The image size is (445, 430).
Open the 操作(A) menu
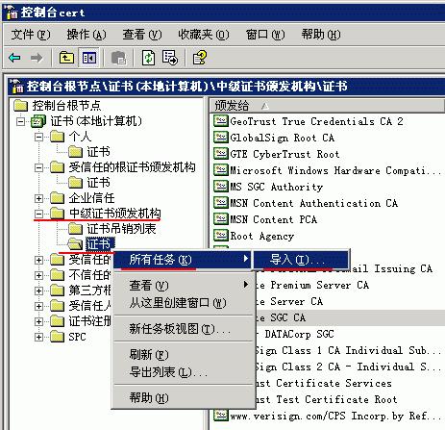tap(87, 34)
